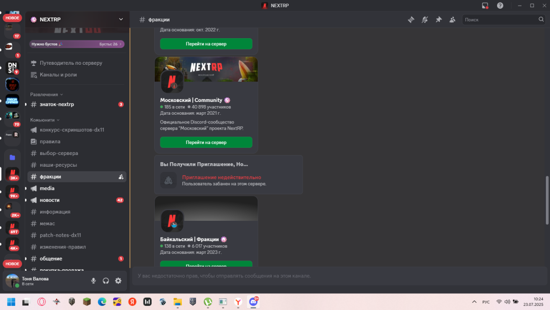550x310 pixels.
Task: Open the конкурс-скриншотов-dx11 channel
Action: (77, 130)
